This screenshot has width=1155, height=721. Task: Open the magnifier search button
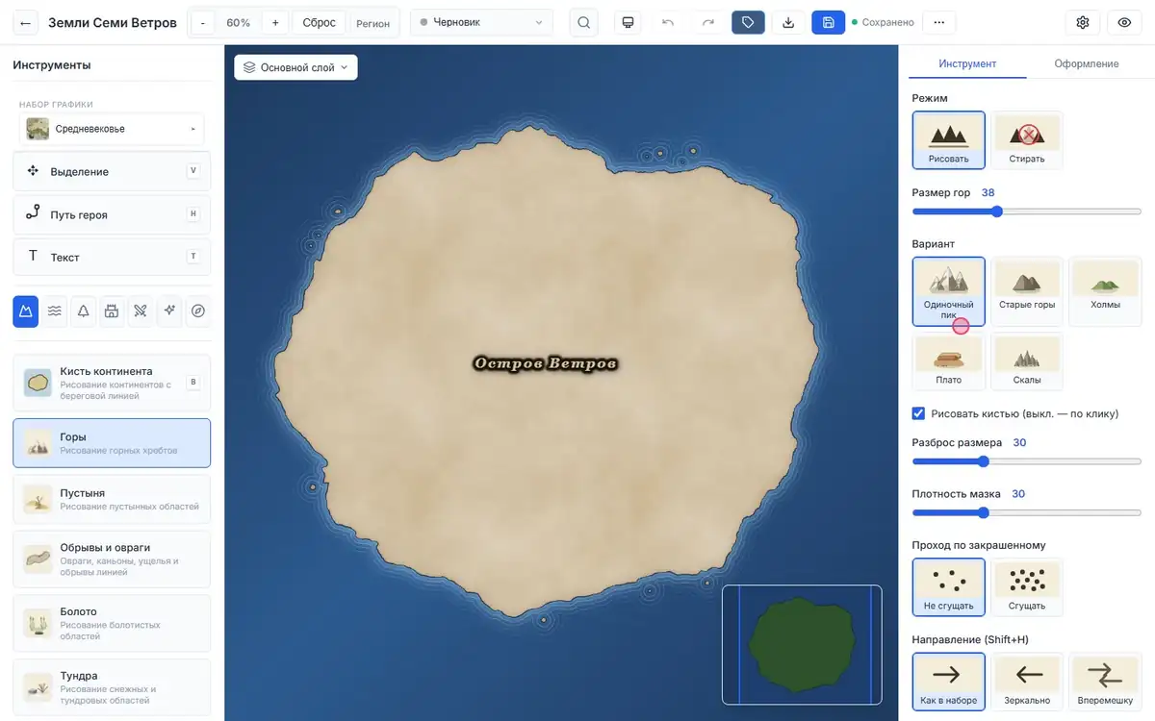(583, 22)
